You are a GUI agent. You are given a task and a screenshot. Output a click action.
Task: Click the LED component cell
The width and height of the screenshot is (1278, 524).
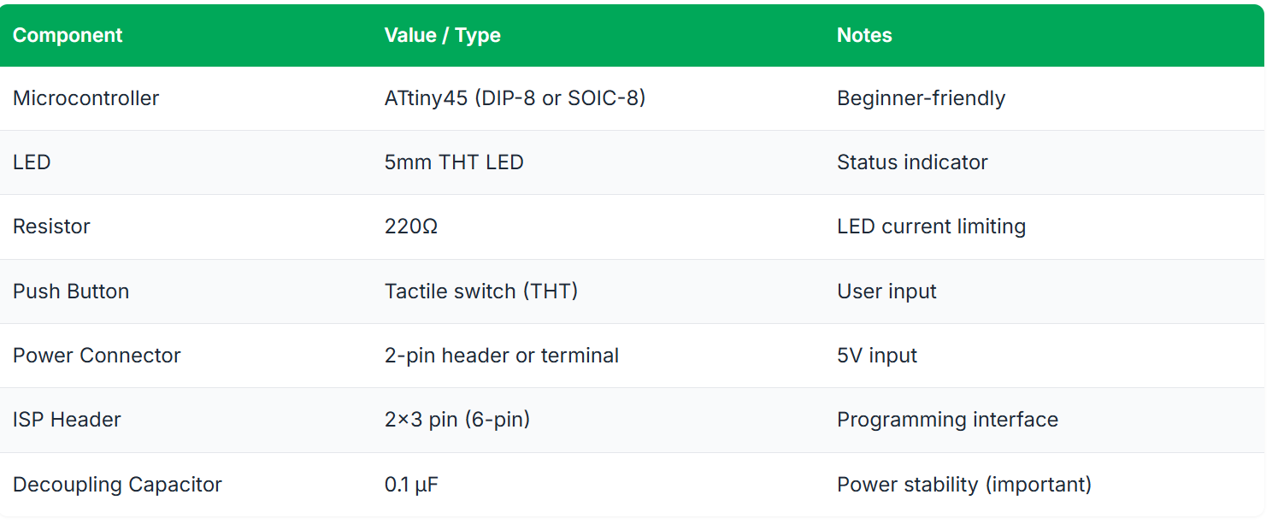[x=32, y=162]
